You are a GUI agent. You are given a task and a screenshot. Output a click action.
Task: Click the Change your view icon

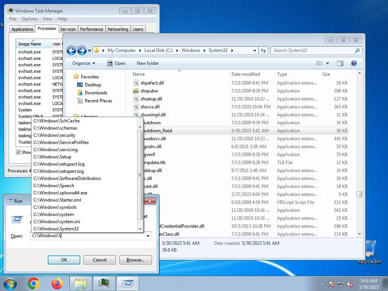click(319, 63)
